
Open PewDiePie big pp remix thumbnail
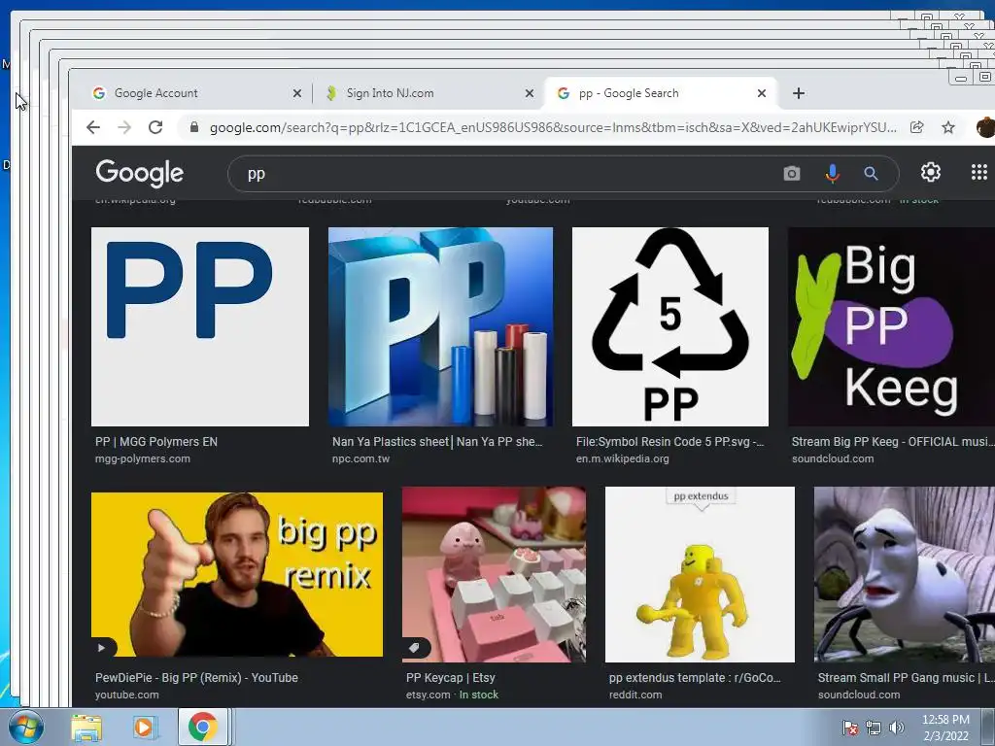point(237,575)
